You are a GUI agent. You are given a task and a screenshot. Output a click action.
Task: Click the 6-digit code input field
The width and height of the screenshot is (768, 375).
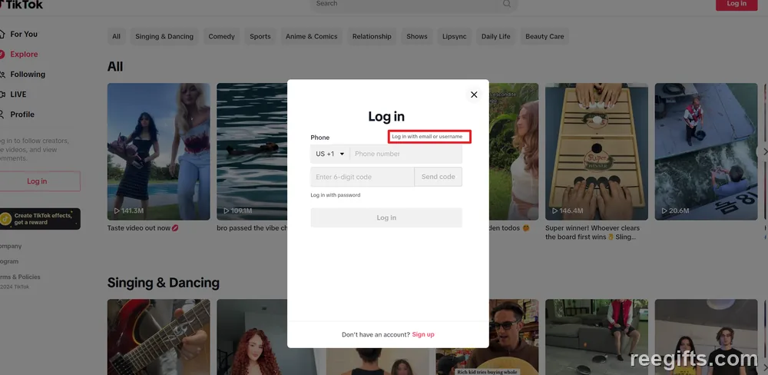362,177
